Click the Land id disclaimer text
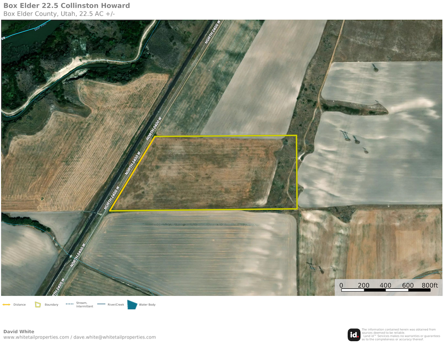The image size is (444, 343). click(x=399, y=335)
